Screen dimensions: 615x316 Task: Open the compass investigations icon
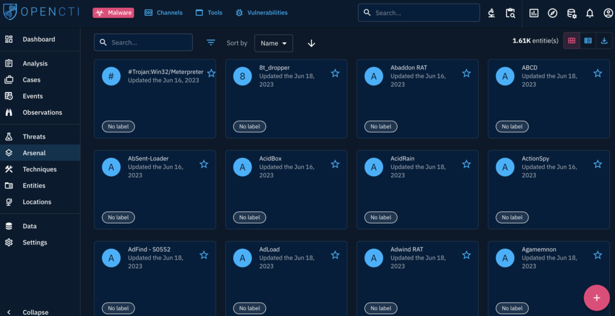click(553, 13)
